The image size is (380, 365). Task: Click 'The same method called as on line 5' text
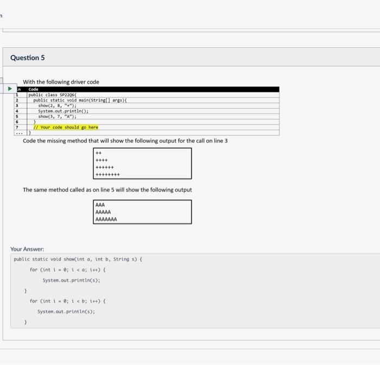tap(107, 190)
